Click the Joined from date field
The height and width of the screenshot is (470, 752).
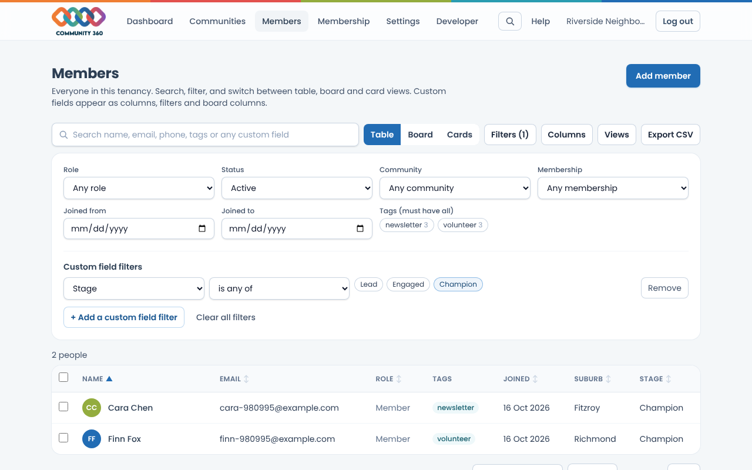139,229
